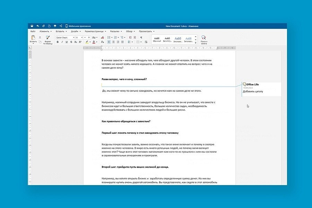This screenshot has width=312, height=208.
Task: Expand the styles gallery list
Action: [x=196, y=43]
